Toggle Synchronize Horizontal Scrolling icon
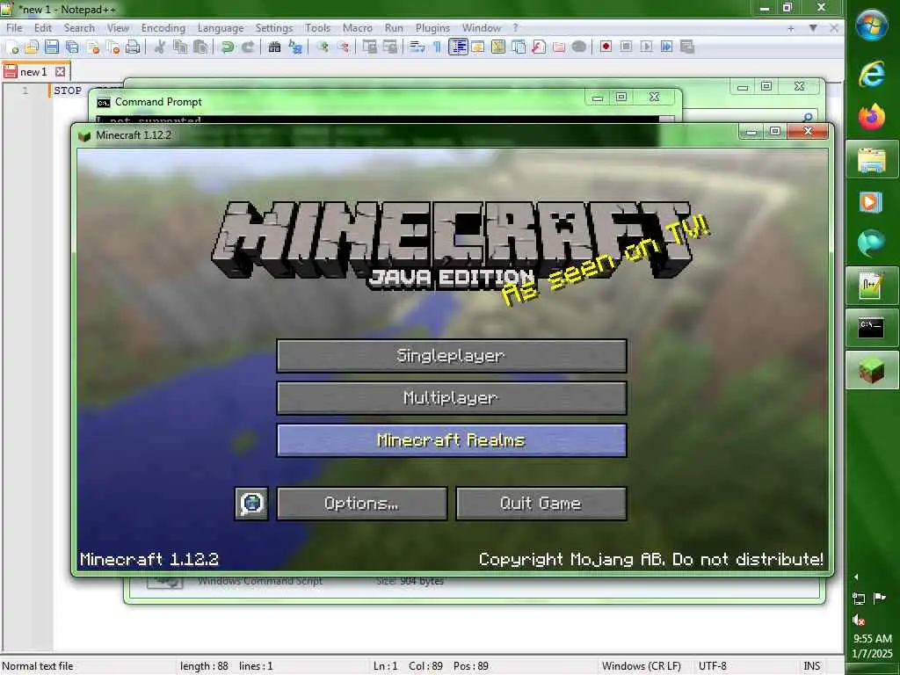900x675 pixels. click(x=389, y=47)
